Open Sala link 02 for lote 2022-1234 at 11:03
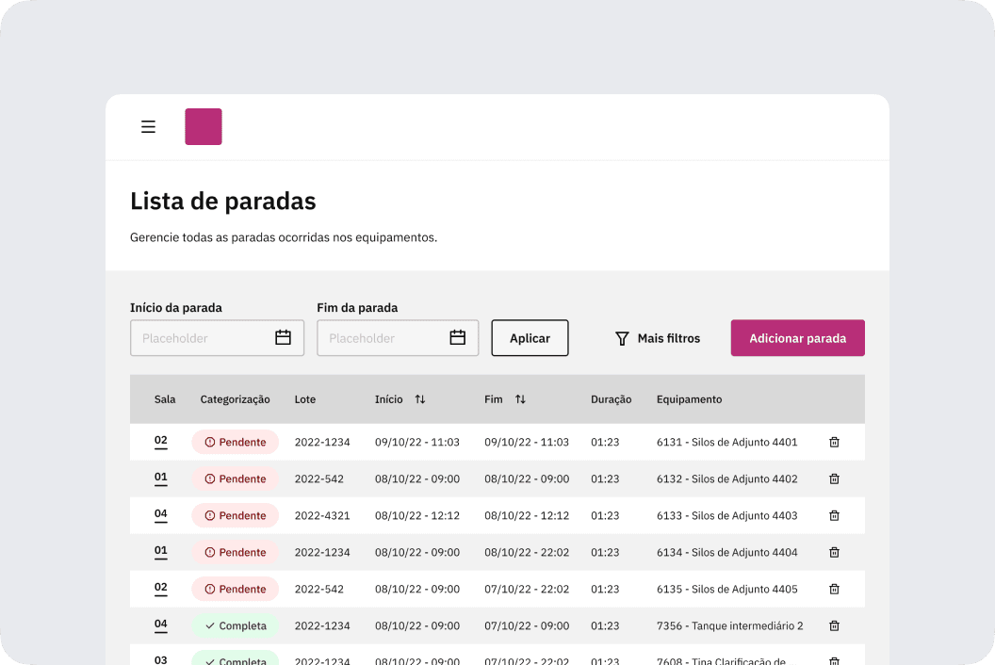The height and width of the screenshot is (665, 995). click(x=161, y=441)
